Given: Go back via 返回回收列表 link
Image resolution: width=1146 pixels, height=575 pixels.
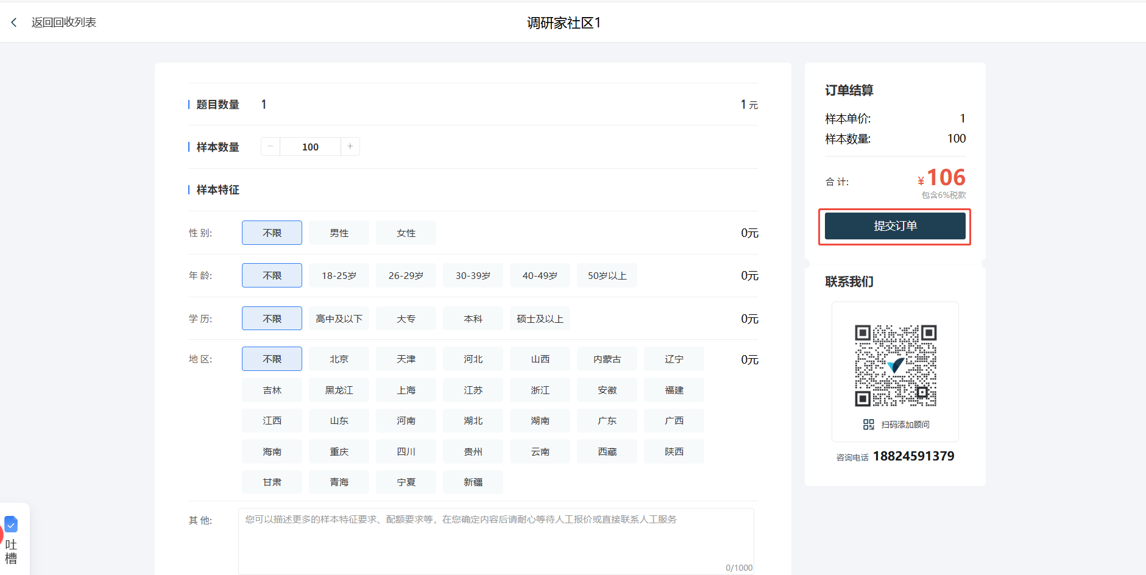Looking at the screenshot, I should tap(63, 23).
